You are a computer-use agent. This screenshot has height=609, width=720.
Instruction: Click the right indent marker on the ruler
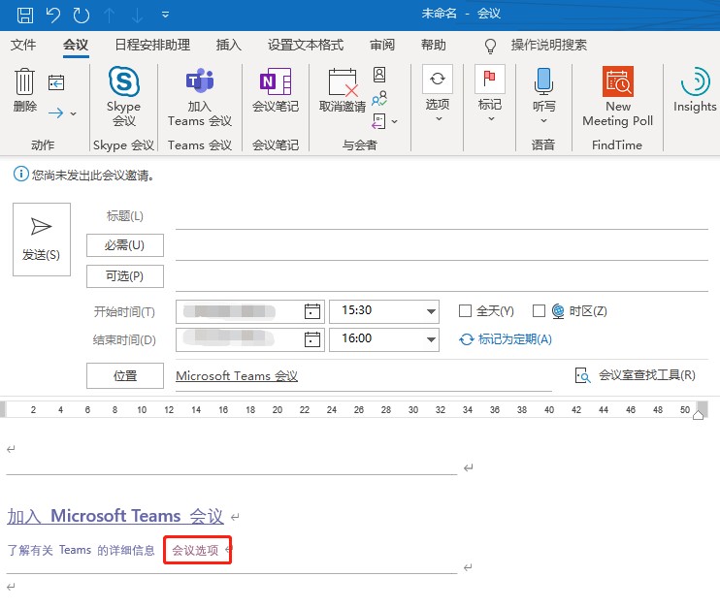[x=698, y=415]
